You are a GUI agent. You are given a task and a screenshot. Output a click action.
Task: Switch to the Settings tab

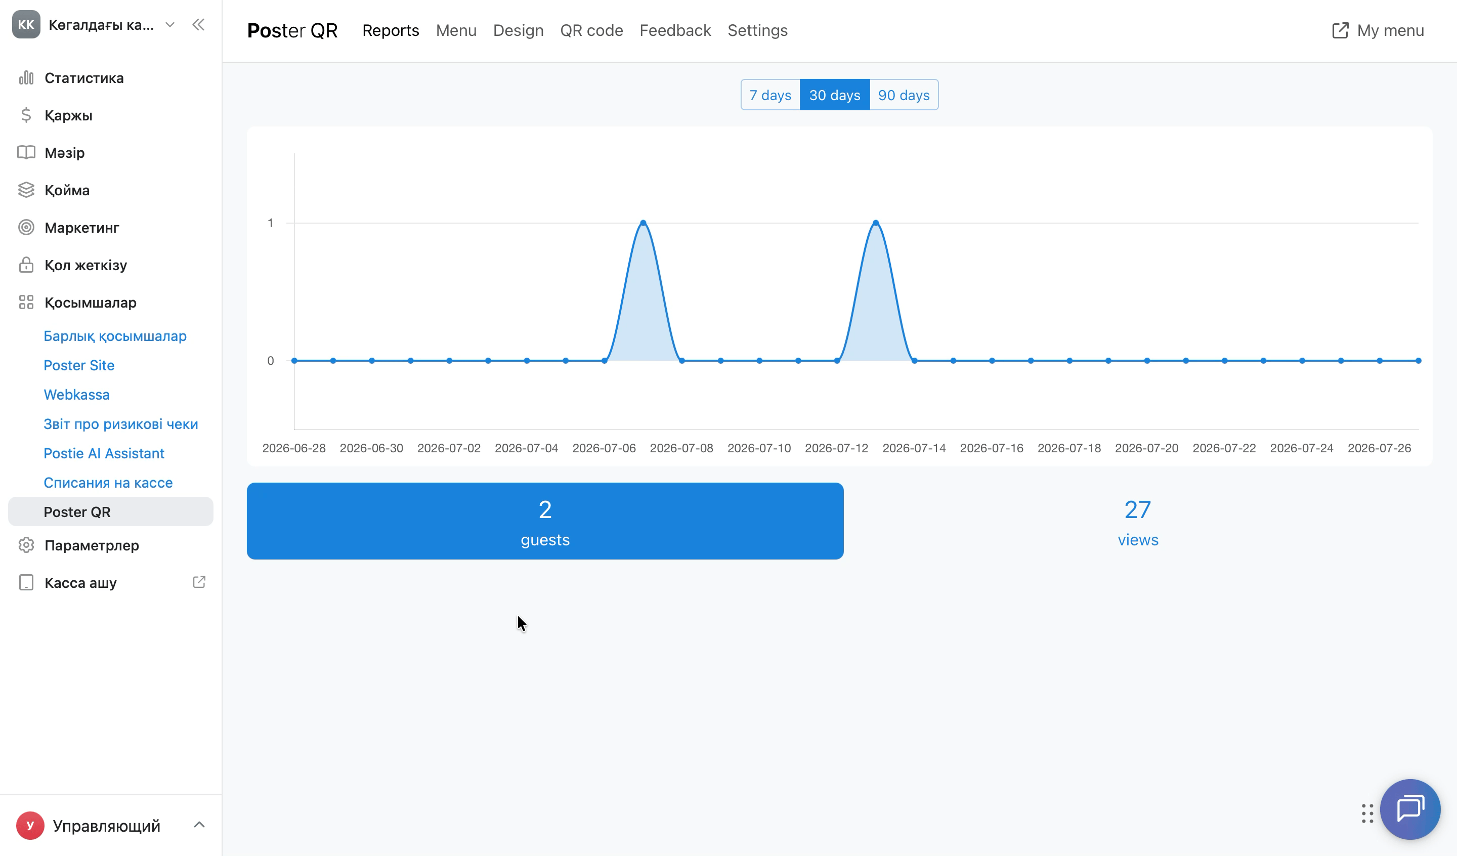pyautogui.click(x=757, y=30)
